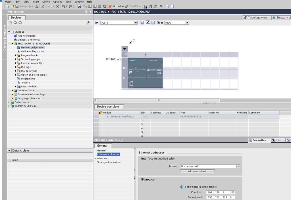291x200 pixels.
Task: Click the Cut scissors icon
Action: (43, 6)
